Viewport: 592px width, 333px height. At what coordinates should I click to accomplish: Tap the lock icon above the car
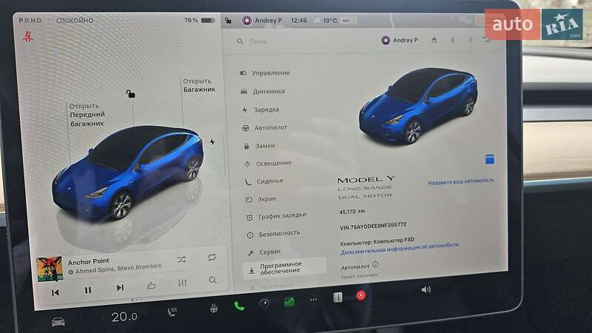[130, 94]
